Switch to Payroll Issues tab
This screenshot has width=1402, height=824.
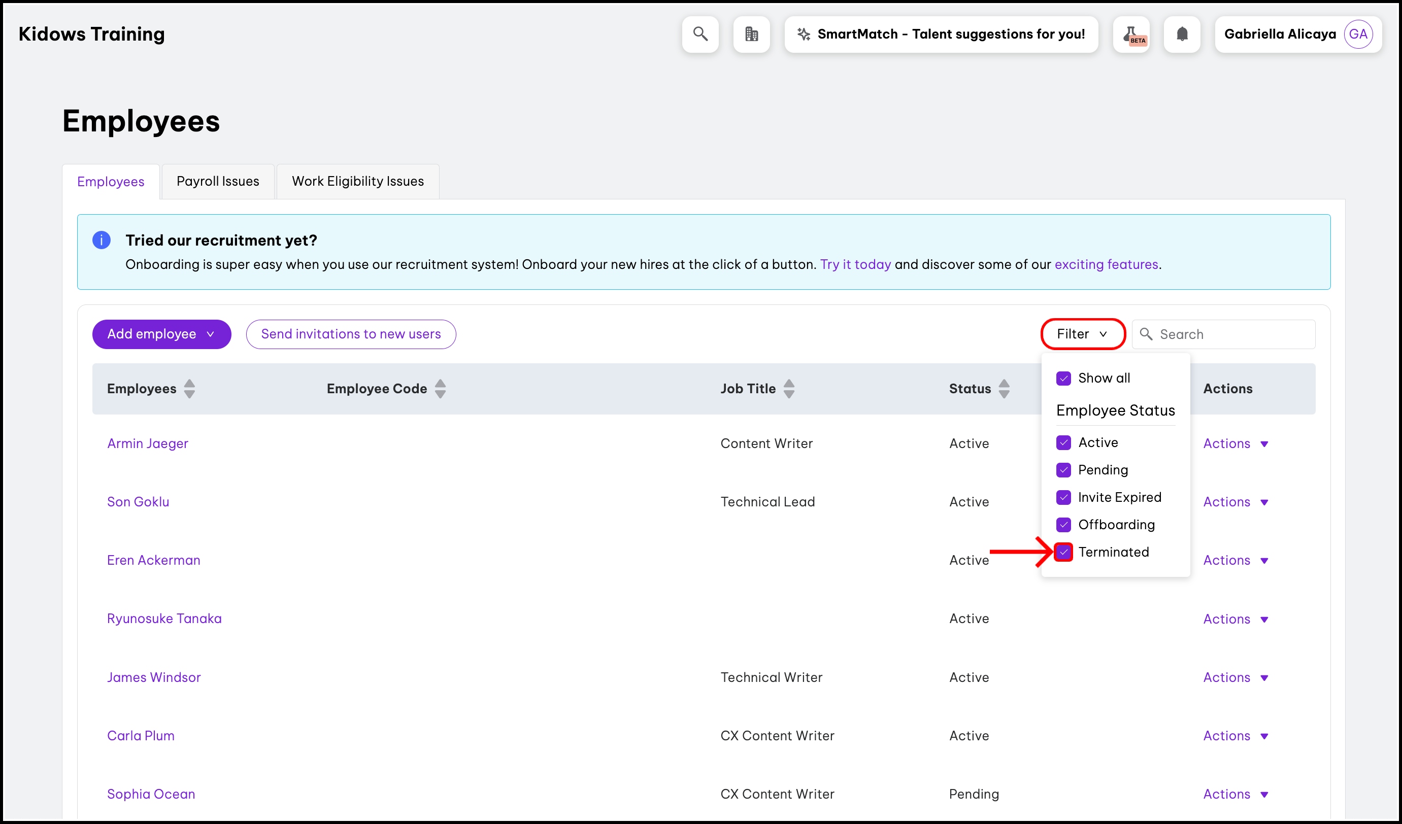point(218,181)
